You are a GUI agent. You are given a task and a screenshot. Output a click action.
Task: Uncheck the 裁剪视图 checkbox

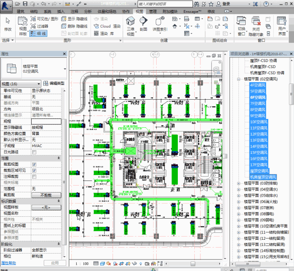tap(34, 164)
